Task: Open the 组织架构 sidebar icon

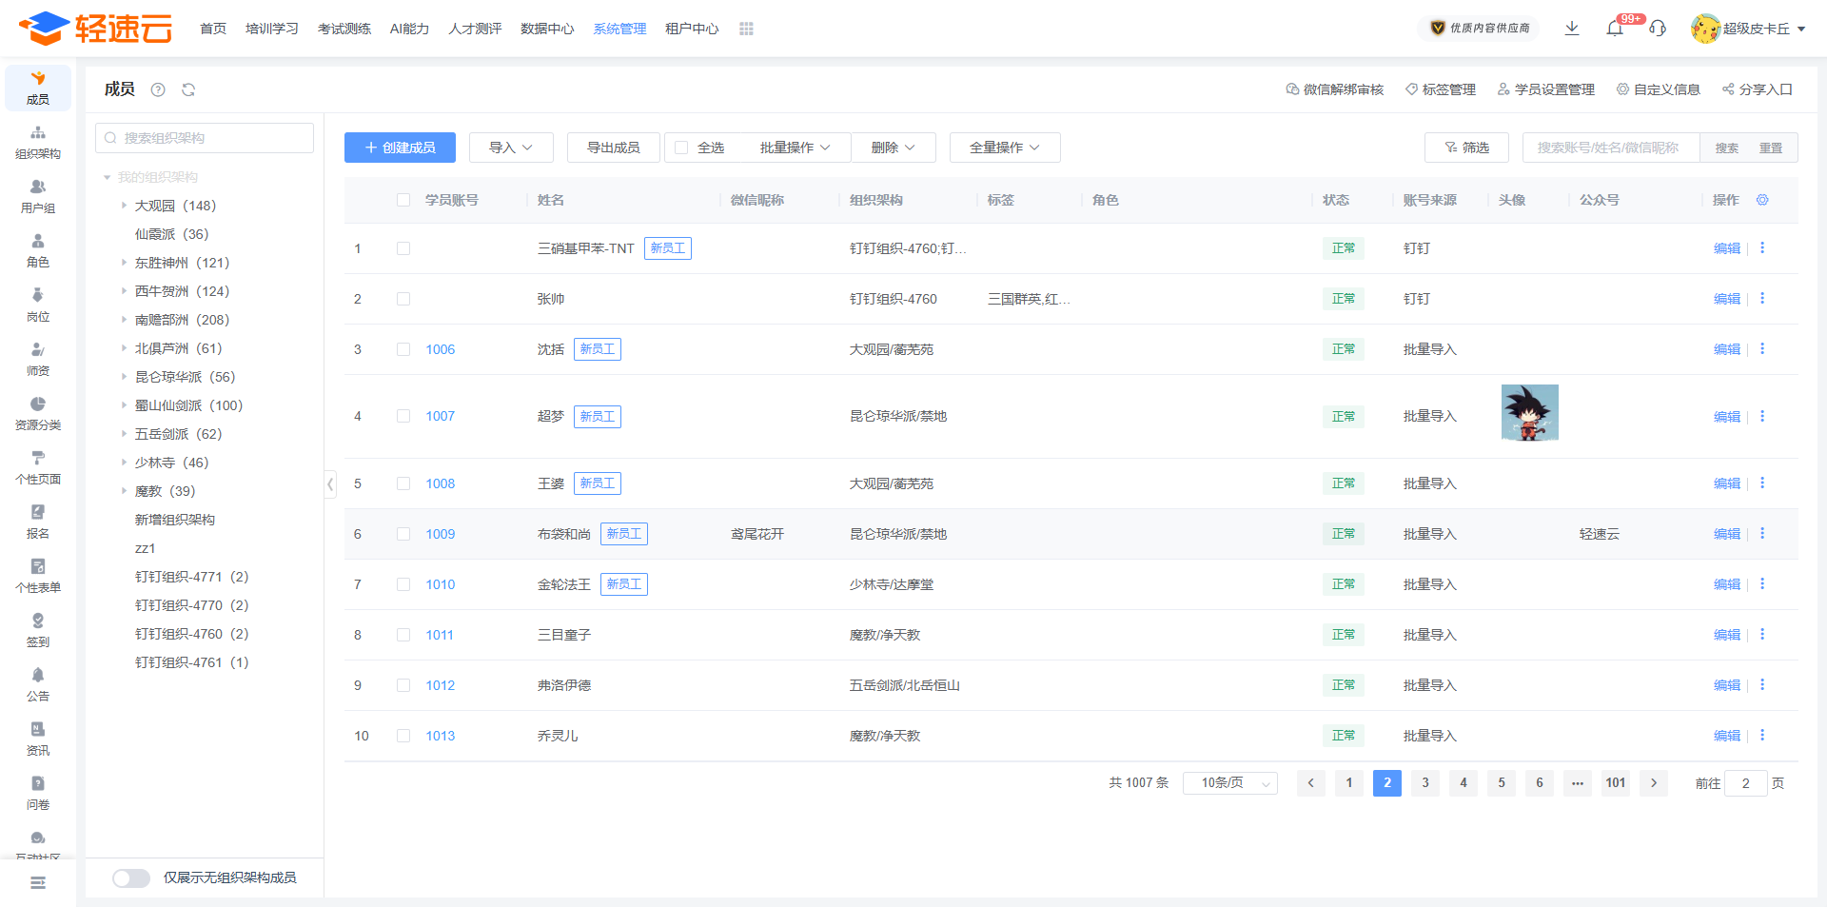Action: coord(38,142)
